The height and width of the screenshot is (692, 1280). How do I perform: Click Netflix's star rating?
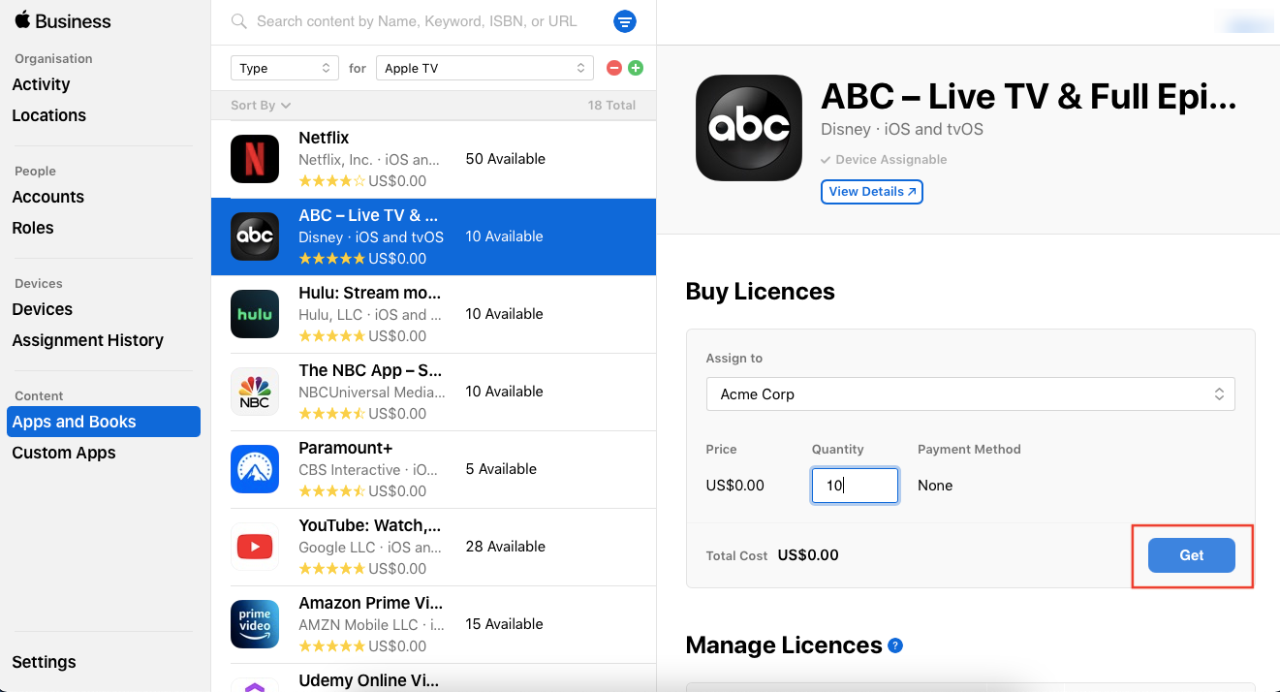click(332, 181)
